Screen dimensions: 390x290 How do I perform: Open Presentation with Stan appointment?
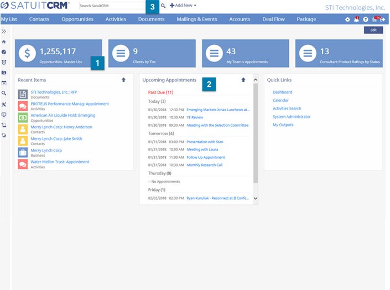205,142
